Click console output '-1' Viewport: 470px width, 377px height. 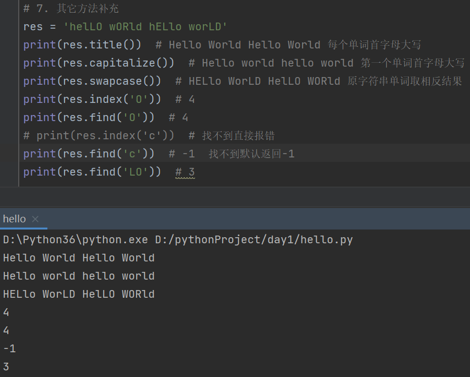coord(9,348)
